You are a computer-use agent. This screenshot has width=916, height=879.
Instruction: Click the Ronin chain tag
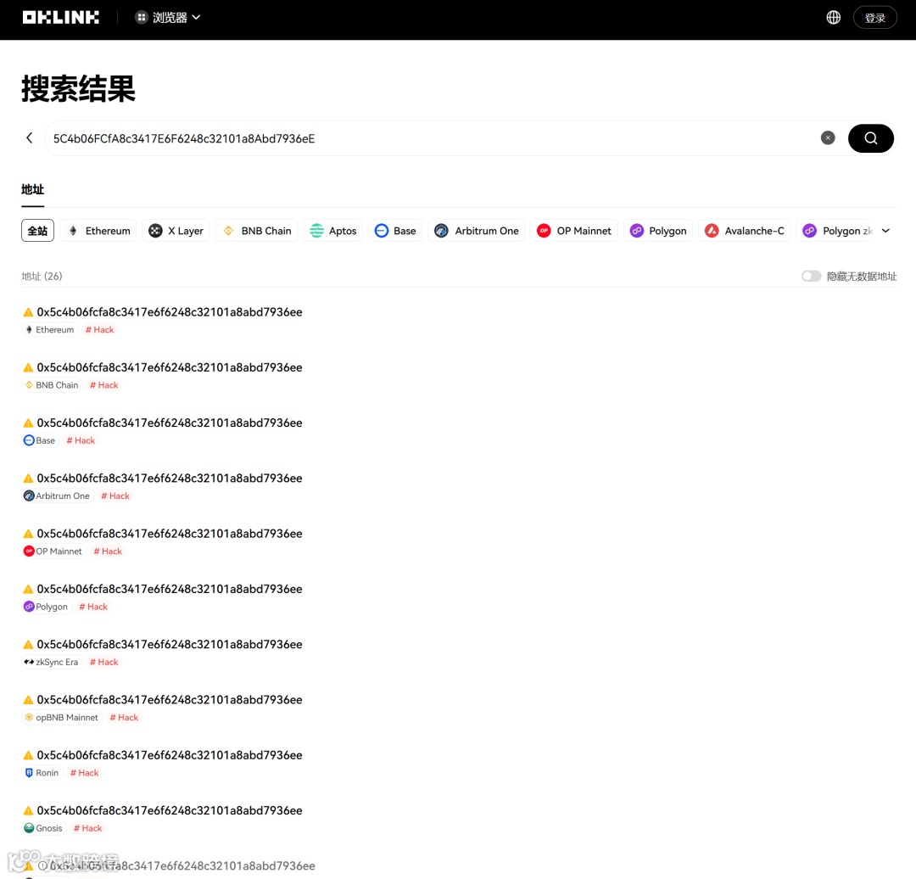(42, 773)
